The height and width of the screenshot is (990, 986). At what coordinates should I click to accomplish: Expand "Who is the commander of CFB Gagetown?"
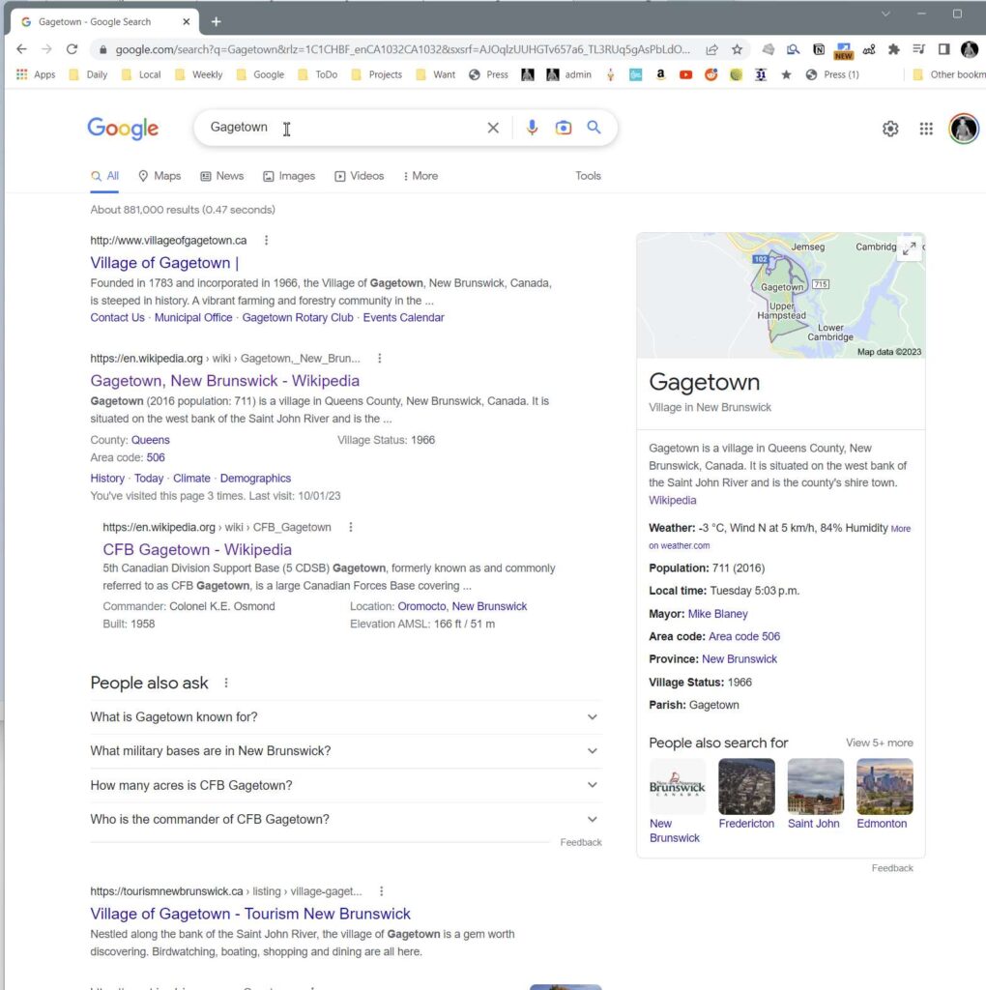click(592, 820)
